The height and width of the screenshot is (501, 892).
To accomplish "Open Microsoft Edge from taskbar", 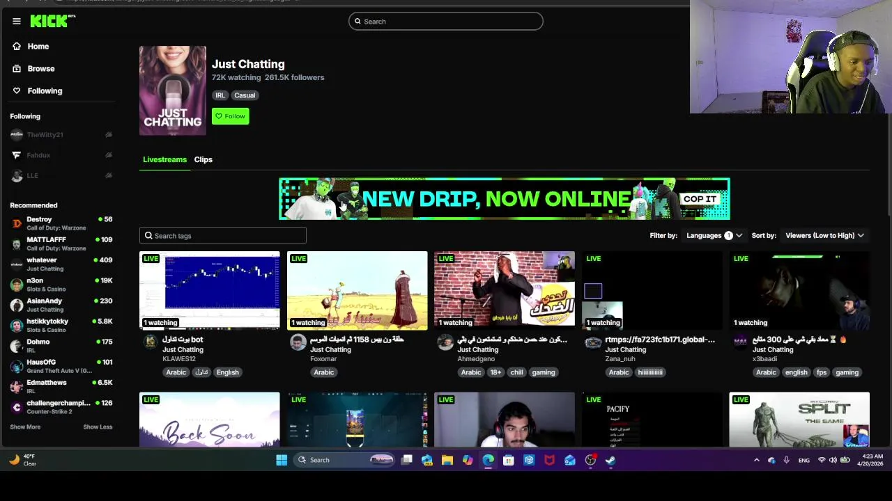I will (488, 460).
